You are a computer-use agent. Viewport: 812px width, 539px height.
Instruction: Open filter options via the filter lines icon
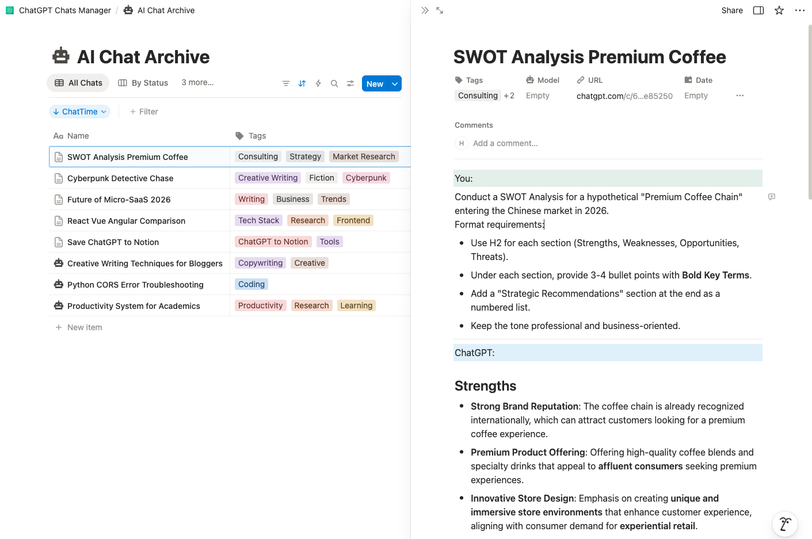pyautogui.click(x=286, y=83)
